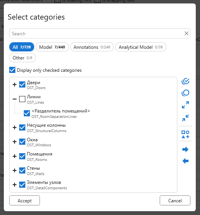The height and width of the screenshot is (215, 200).
Task: Uncheck the Двери OST_Doors checkbox
Action: point(22,84)
